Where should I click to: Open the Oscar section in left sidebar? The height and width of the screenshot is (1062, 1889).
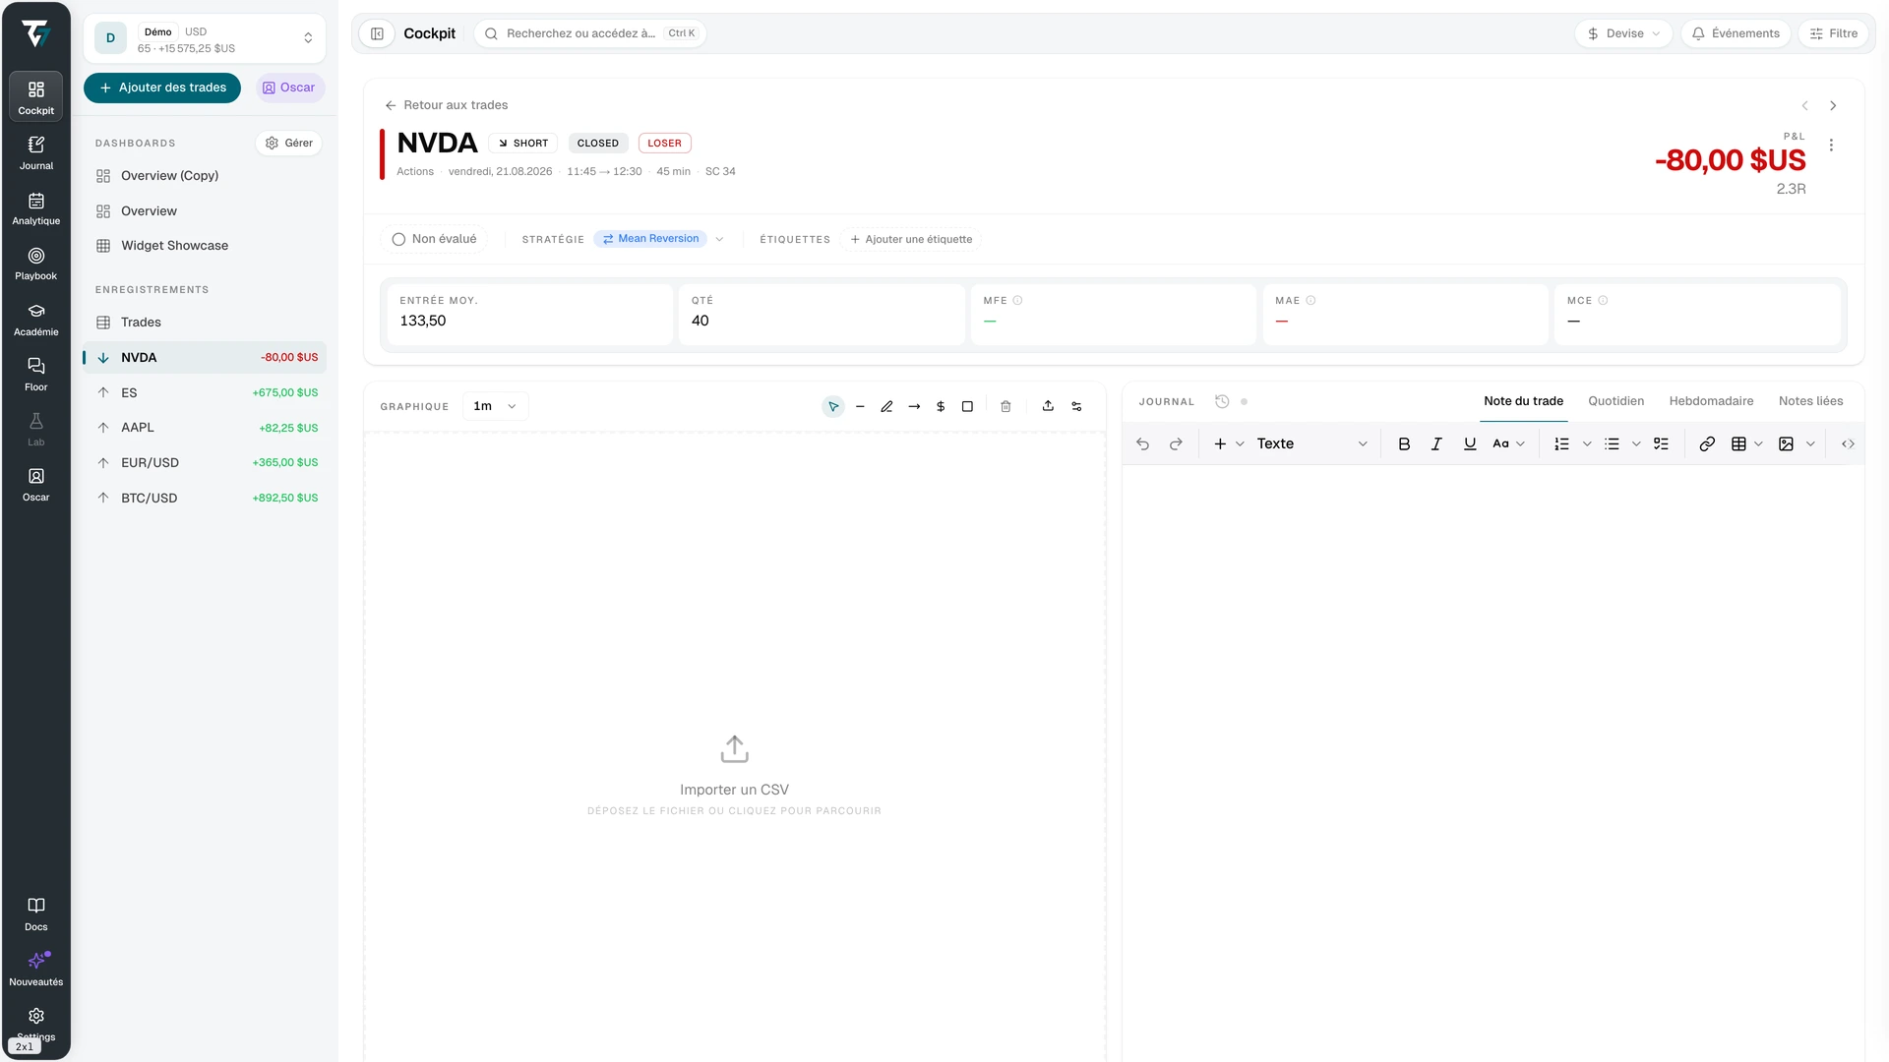point(35,484)
